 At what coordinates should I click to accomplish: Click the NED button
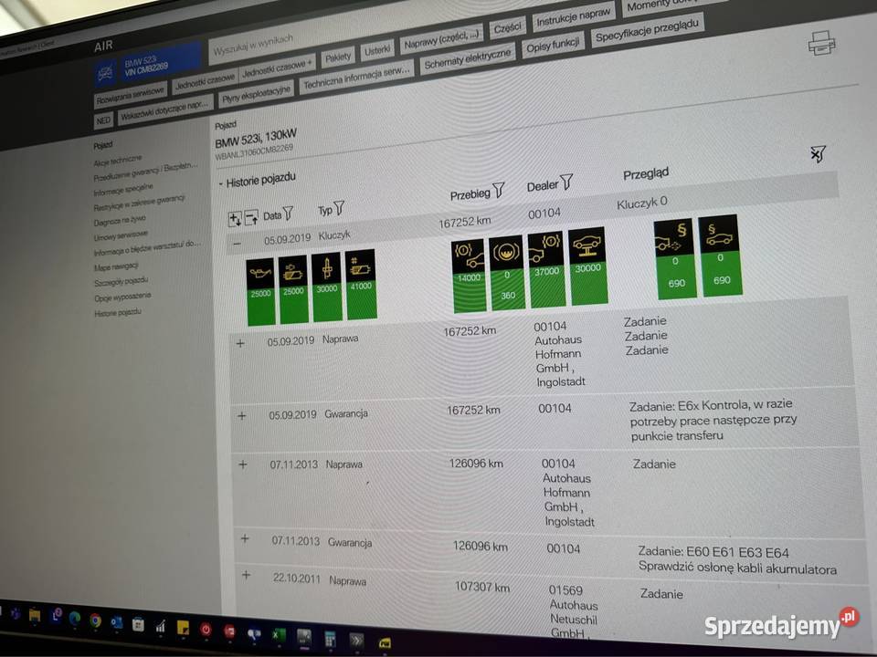[103, 120]
